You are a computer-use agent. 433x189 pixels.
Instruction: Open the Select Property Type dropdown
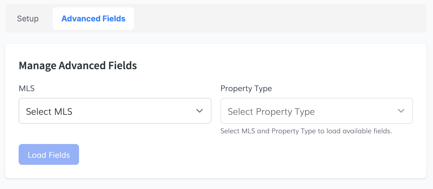coord(316,111)
